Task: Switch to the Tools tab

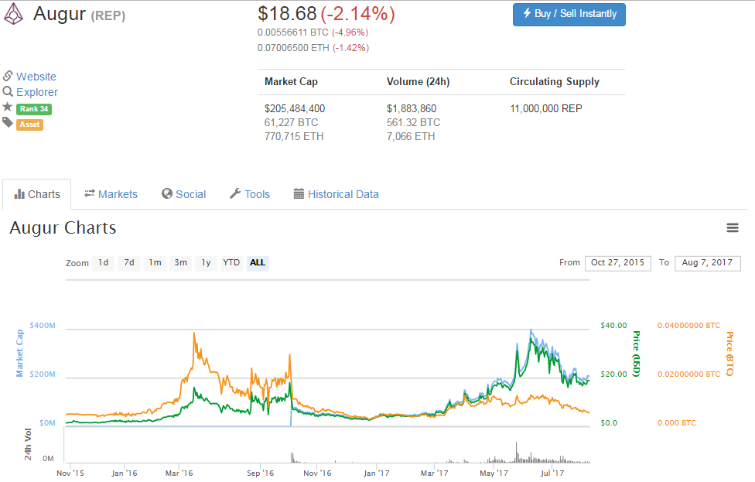Action: pos(250,194)
